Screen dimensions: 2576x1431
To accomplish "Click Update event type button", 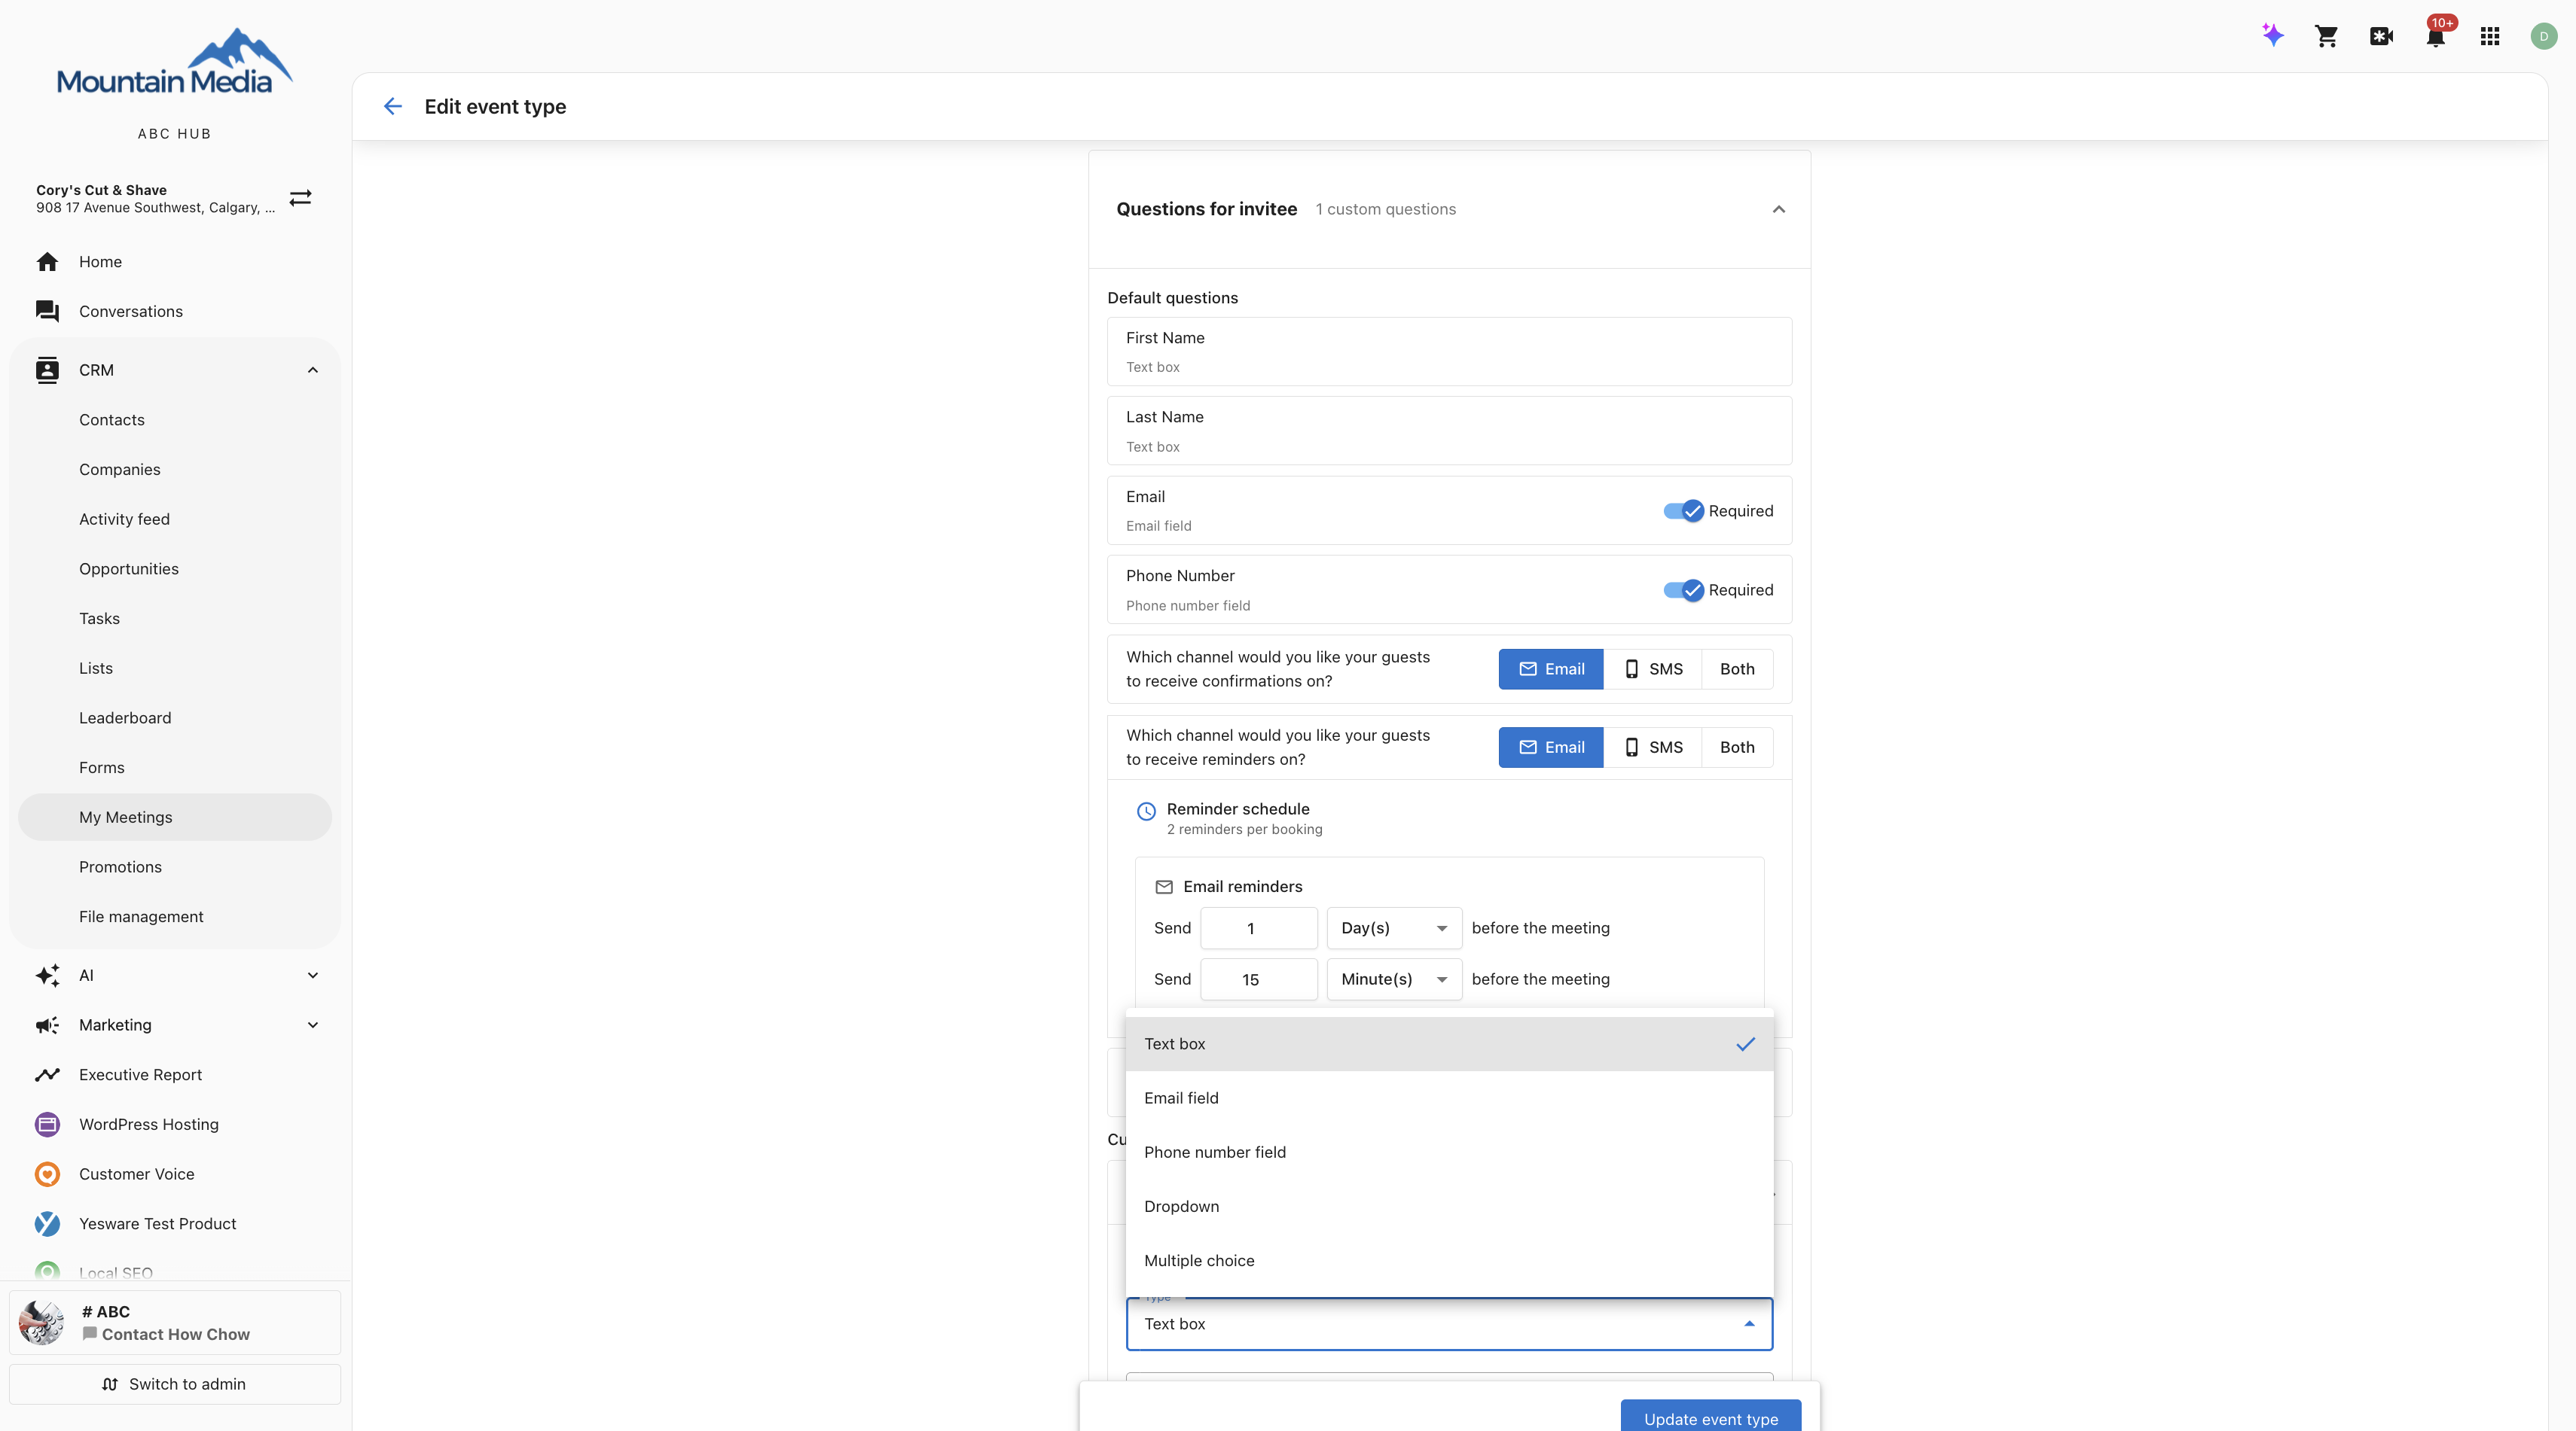I will click(x=1710, y=1417).
